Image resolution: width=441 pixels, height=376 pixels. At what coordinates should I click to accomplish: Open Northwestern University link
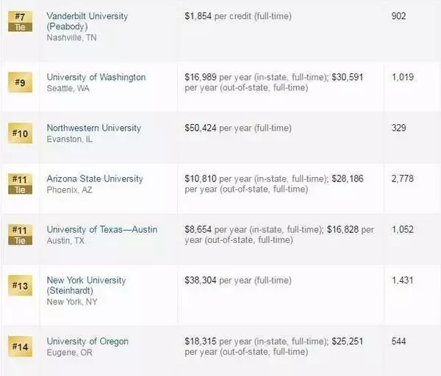[x=93, y=128]
